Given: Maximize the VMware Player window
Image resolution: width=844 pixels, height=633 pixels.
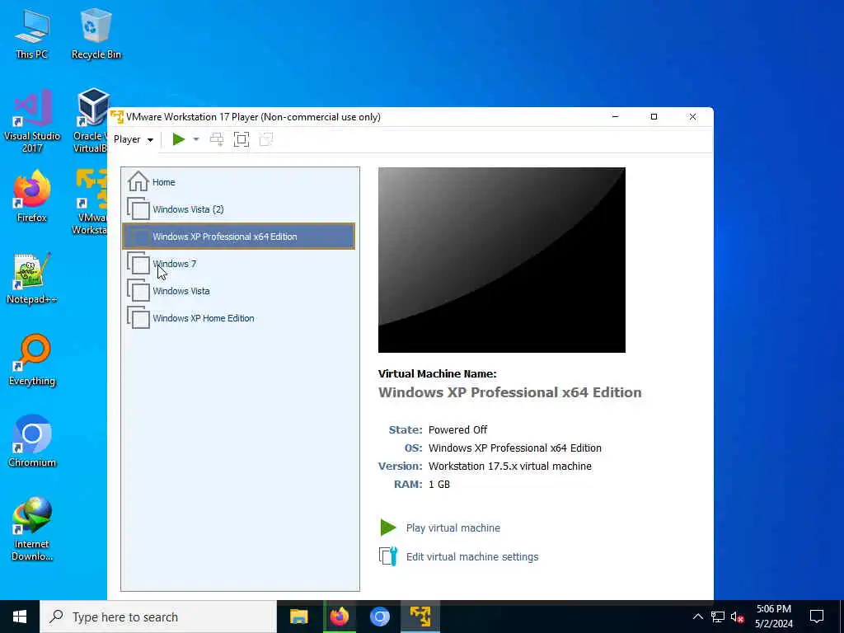Looking at the screenshot, I should 654,117.
